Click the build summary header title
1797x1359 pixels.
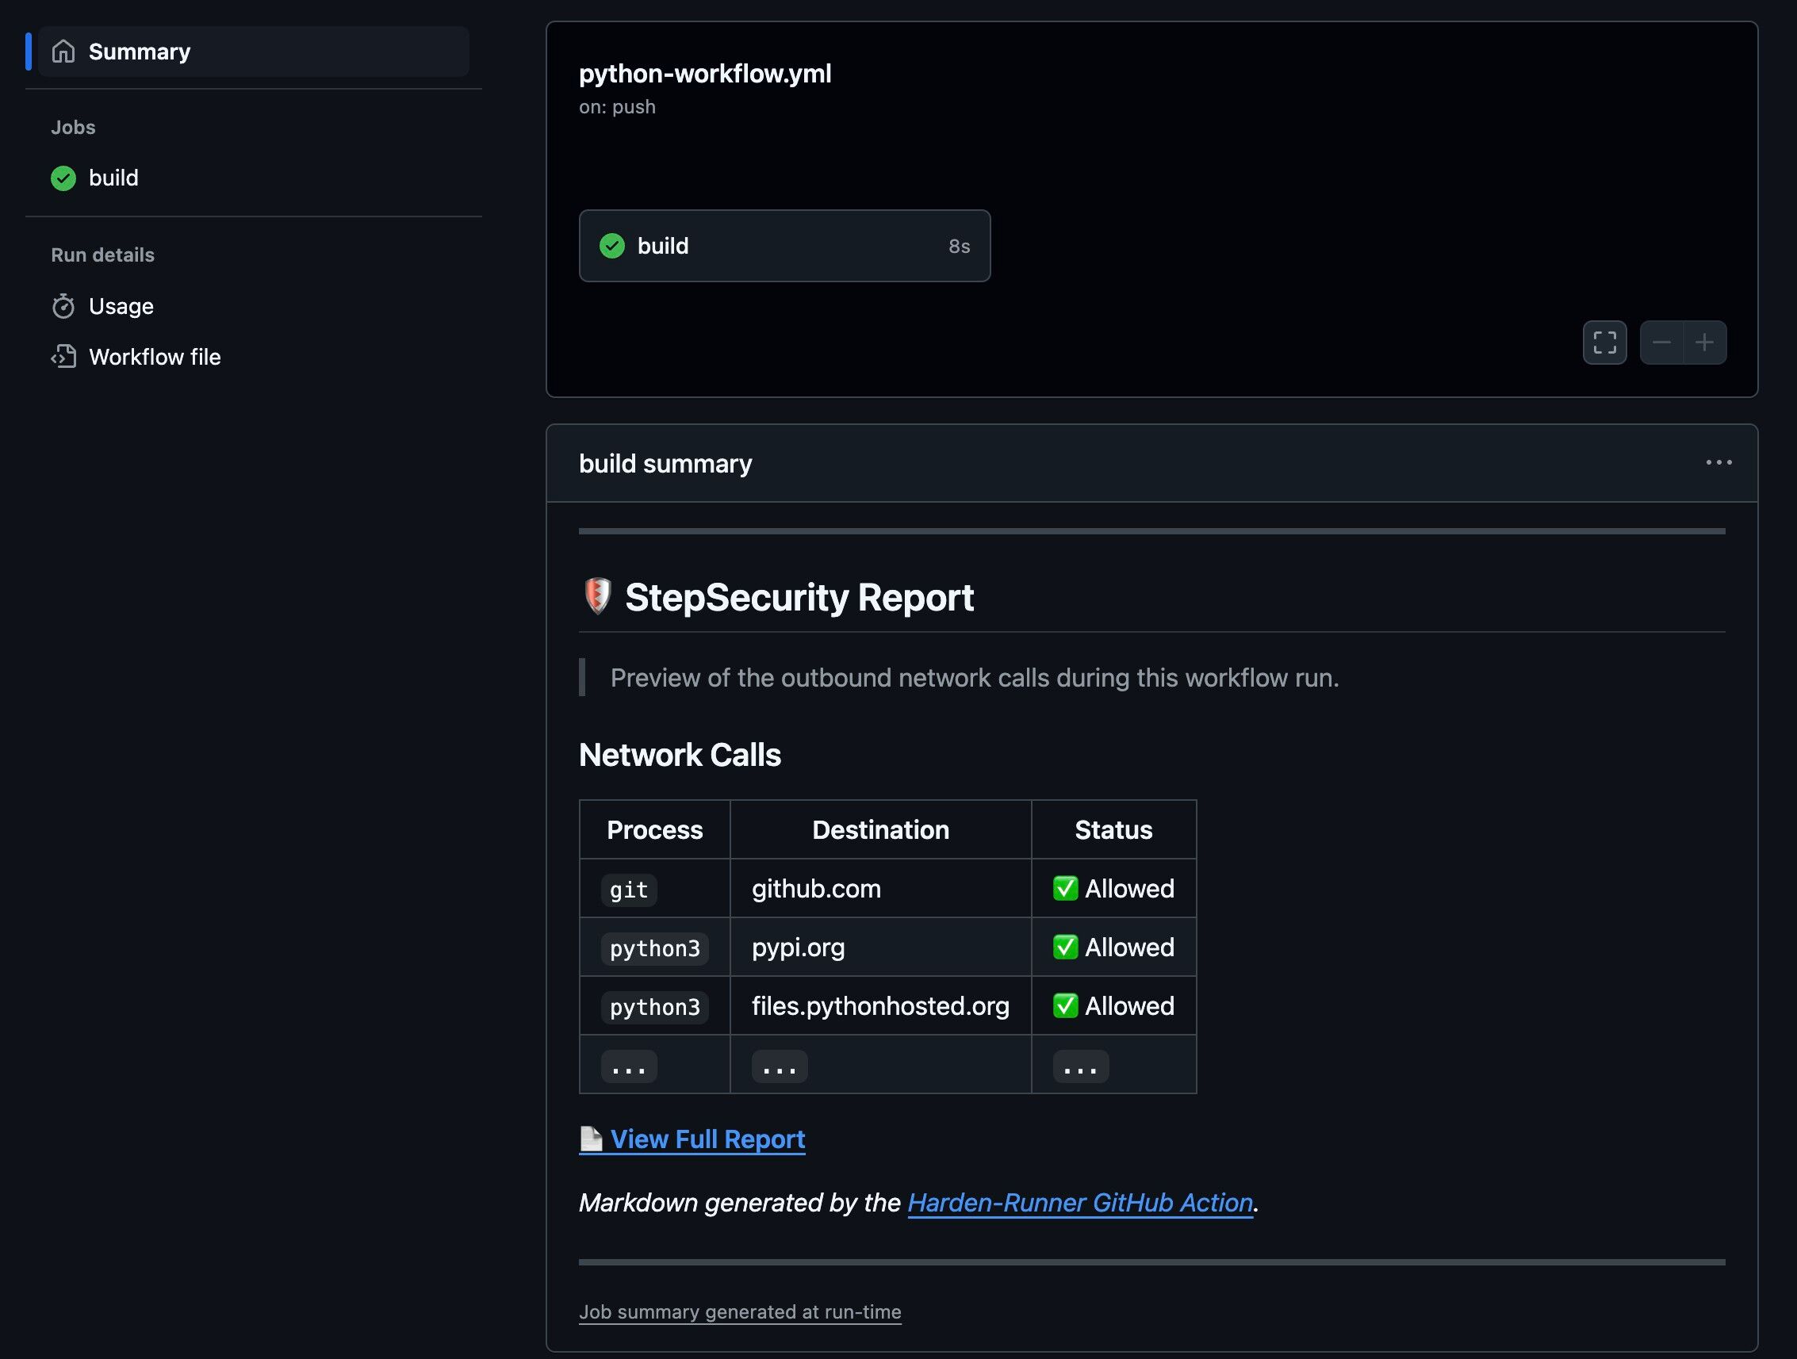[665, 463]
